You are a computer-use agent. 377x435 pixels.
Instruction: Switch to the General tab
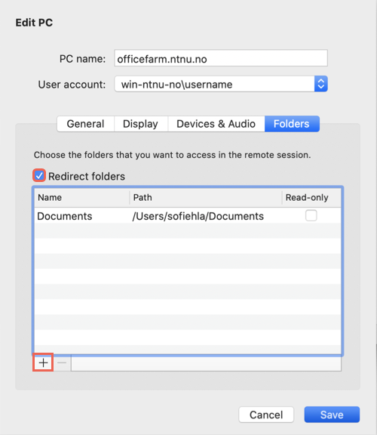(x=86, y=124)
